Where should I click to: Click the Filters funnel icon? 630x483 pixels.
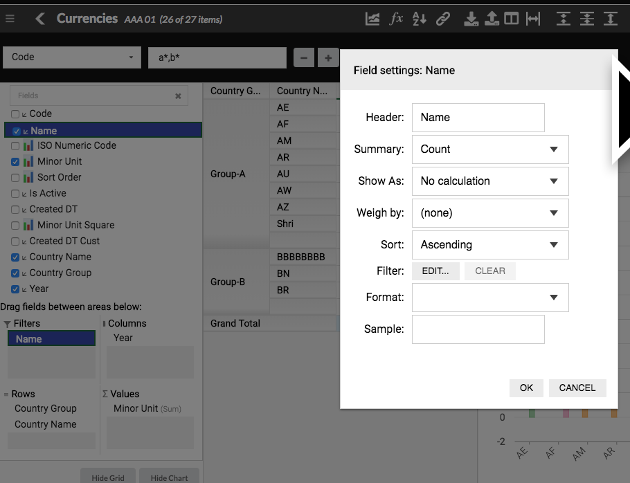(7, 324)
